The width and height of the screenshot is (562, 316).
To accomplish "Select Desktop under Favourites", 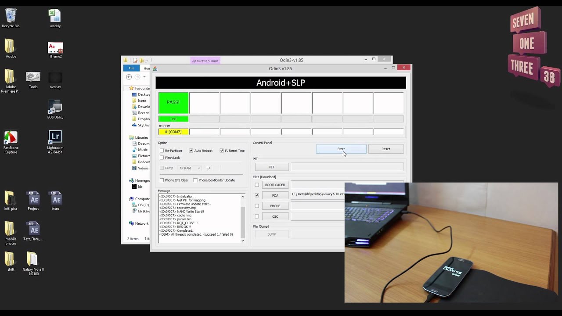I will pyautogui.click(x=141, y=94).
